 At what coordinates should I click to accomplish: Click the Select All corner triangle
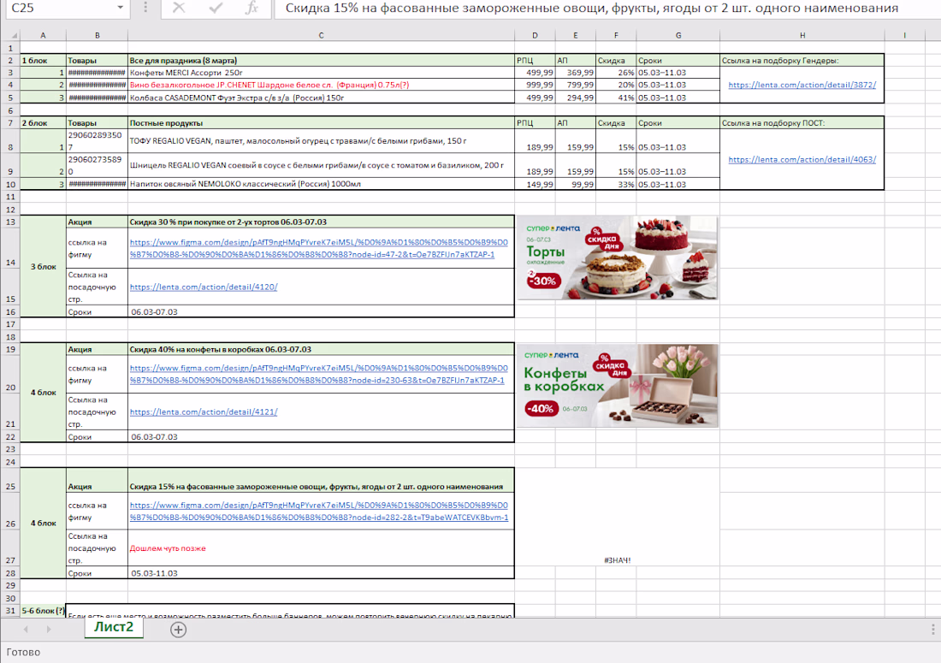13,35
